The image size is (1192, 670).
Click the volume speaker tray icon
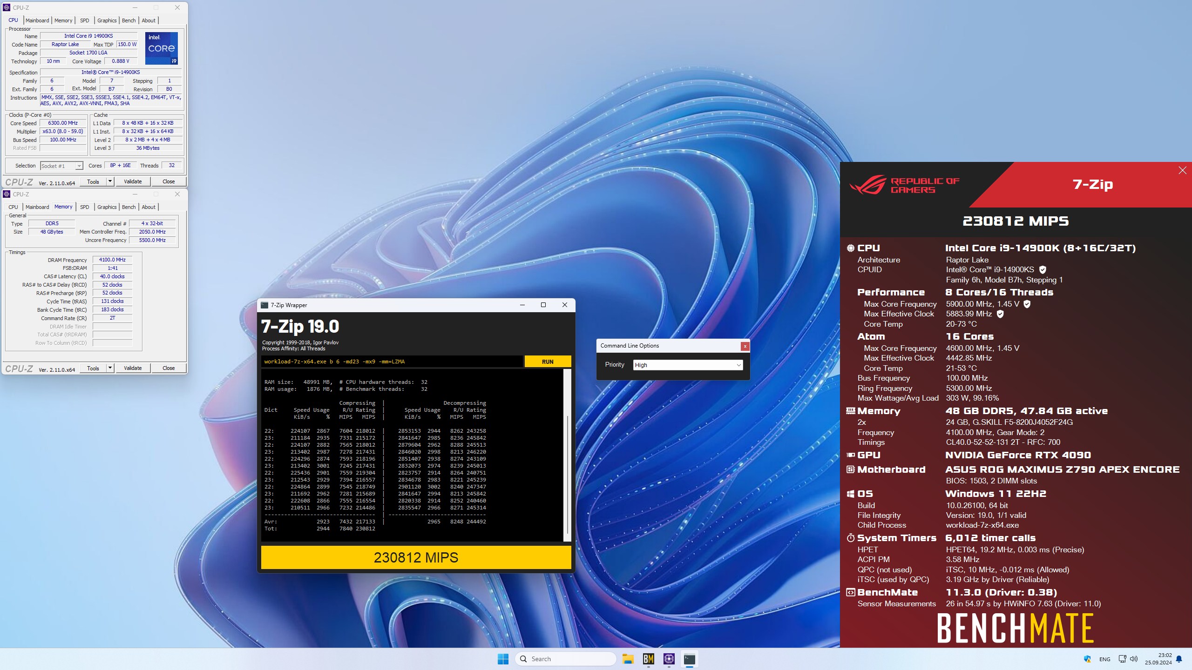click(x=1134, y=659)
